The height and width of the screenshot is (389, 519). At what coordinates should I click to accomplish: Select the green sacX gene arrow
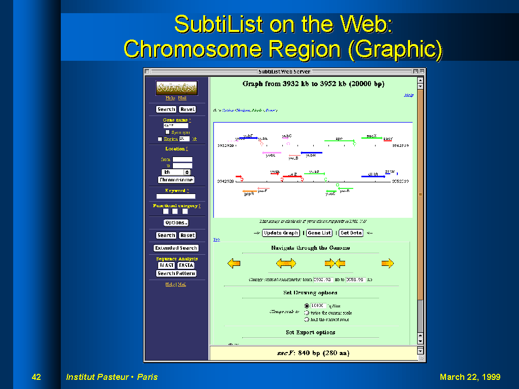pos(372,138)
